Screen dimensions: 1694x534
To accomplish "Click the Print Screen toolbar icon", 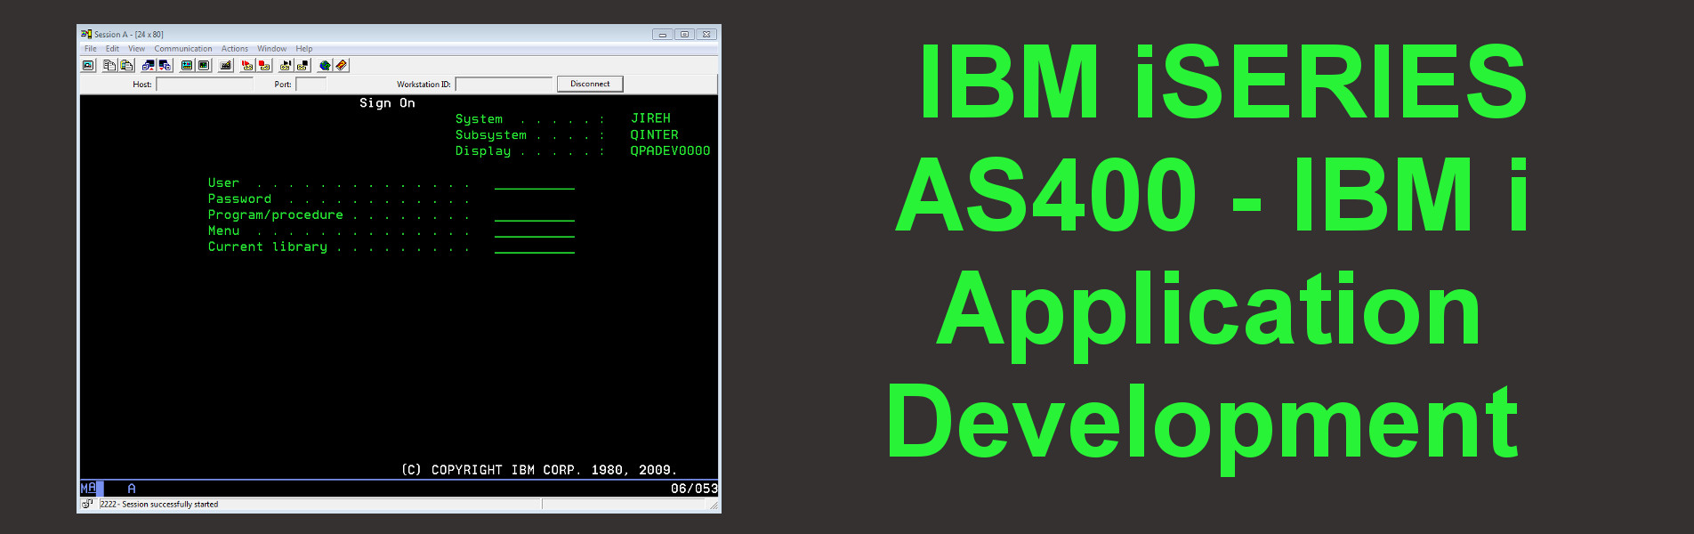I will tap(88, 66).
